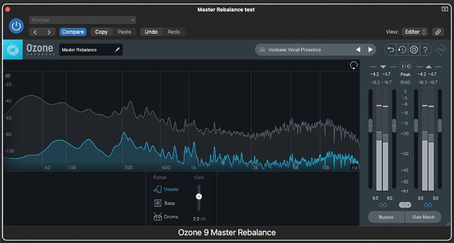Open Ozone settings gear icon
The width and height of the screenshot is (454, 243).
click(x=414, y=50)
